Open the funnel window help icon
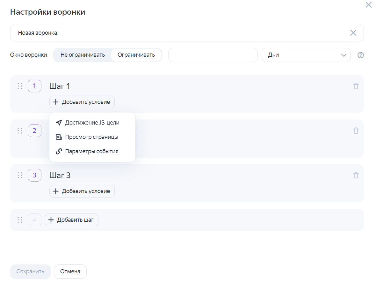Screen dimensions: 376x281 (x=360, y=55)
